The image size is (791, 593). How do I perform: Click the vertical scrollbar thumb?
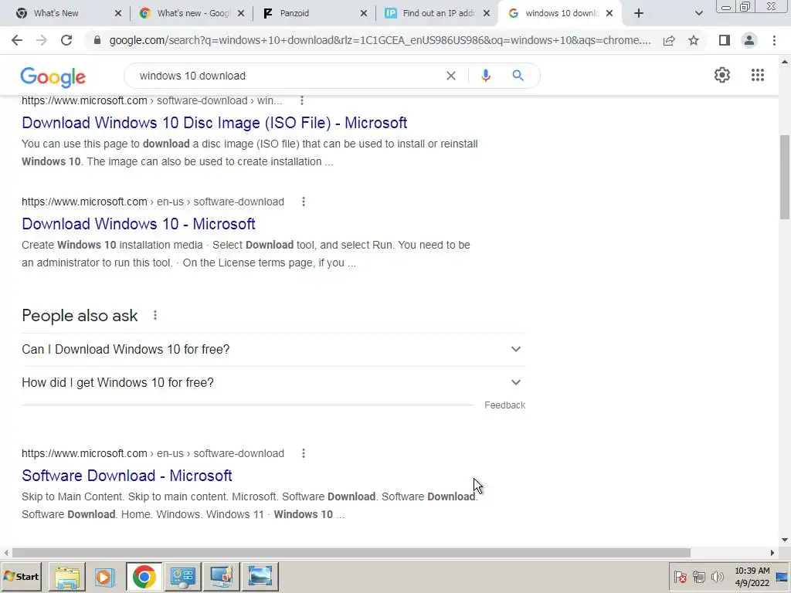coord(784,177)
